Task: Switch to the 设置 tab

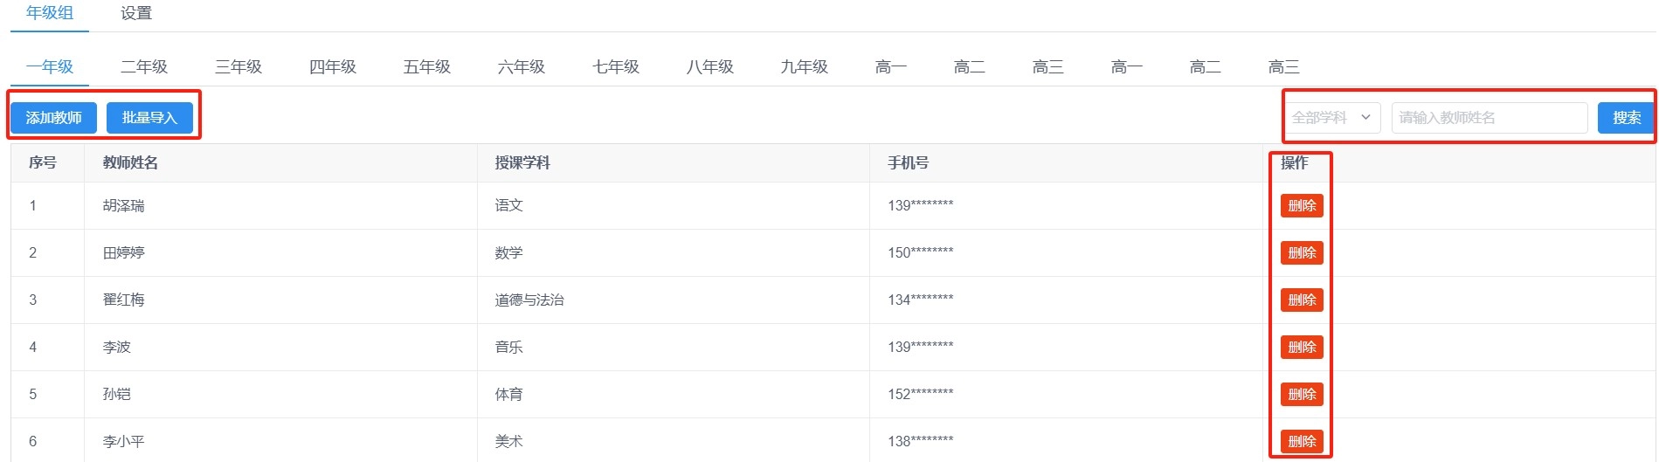Action: click(136, 13)
